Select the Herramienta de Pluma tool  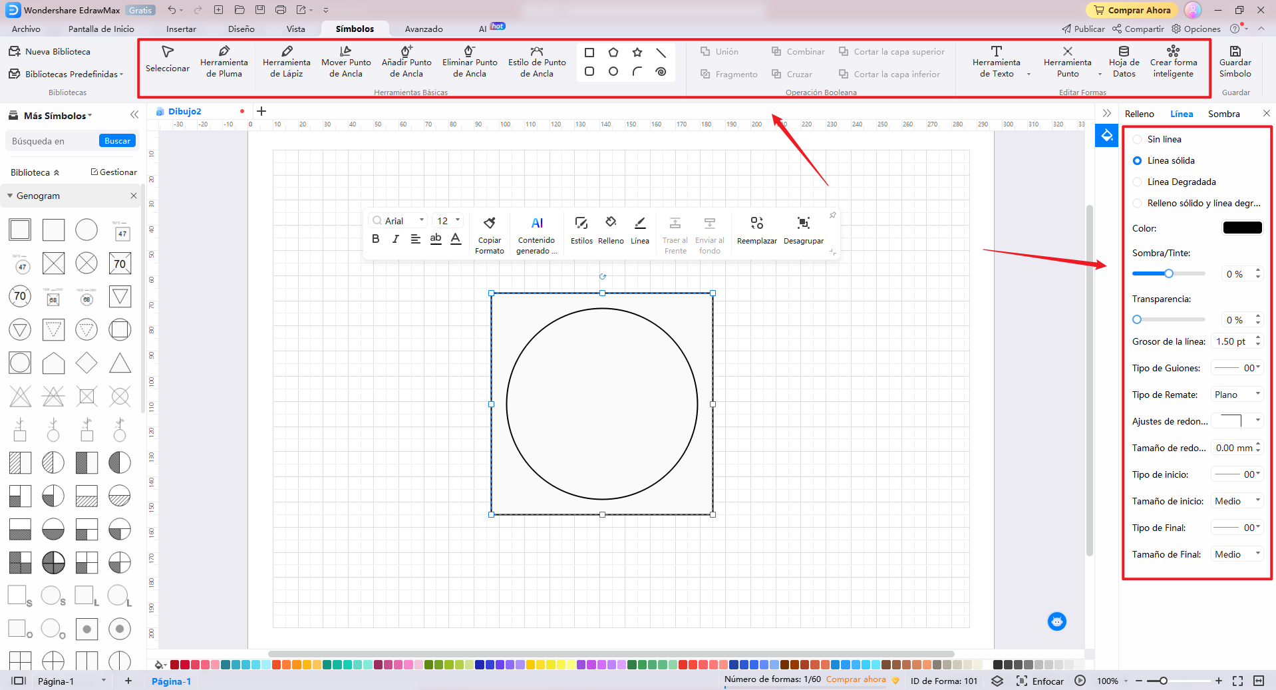tap(224, 61)
